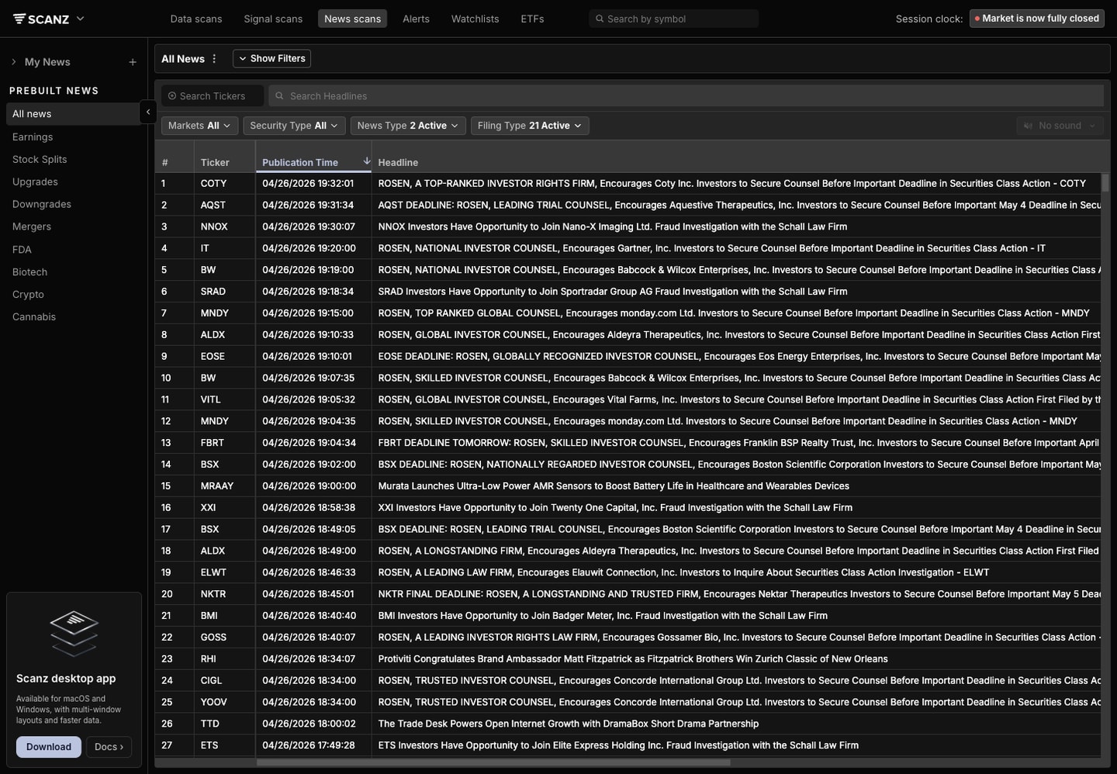This screenshot has width=1117, height=774.
Task: Select ticker YOOV in row 25
Action: (213, 703)
